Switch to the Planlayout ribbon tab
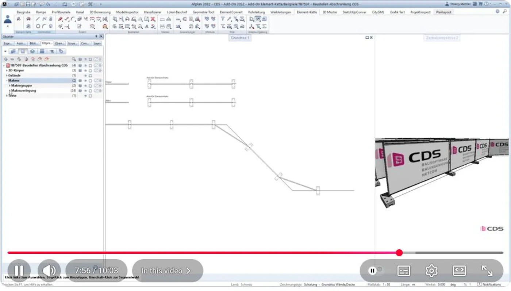 pos(443,12)
